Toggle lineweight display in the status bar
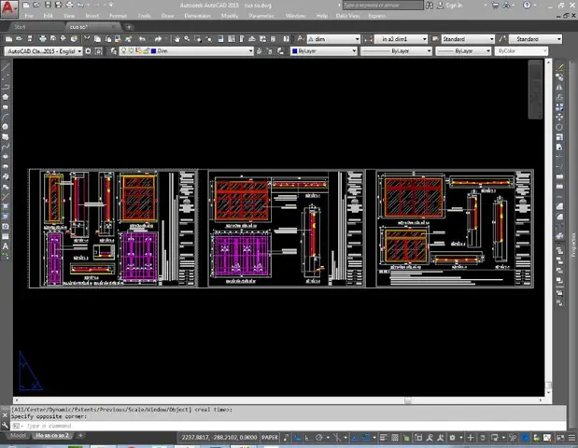The image size is (578, 448). click(x=384, y=438)
